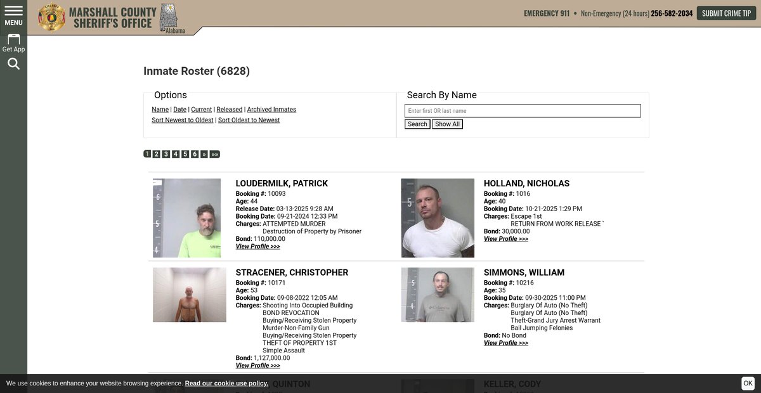View Profile for Stracener, Christopher

(257, 366)
